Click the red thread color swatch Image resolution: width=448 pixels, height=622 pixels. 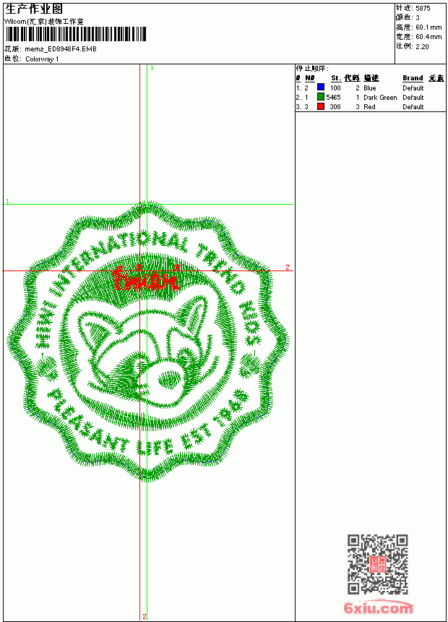[321, 106]
